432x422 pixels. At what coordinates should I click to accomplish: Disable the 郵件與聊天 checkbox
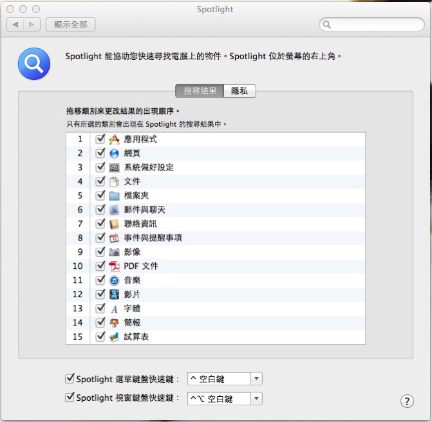click(100, 210)
